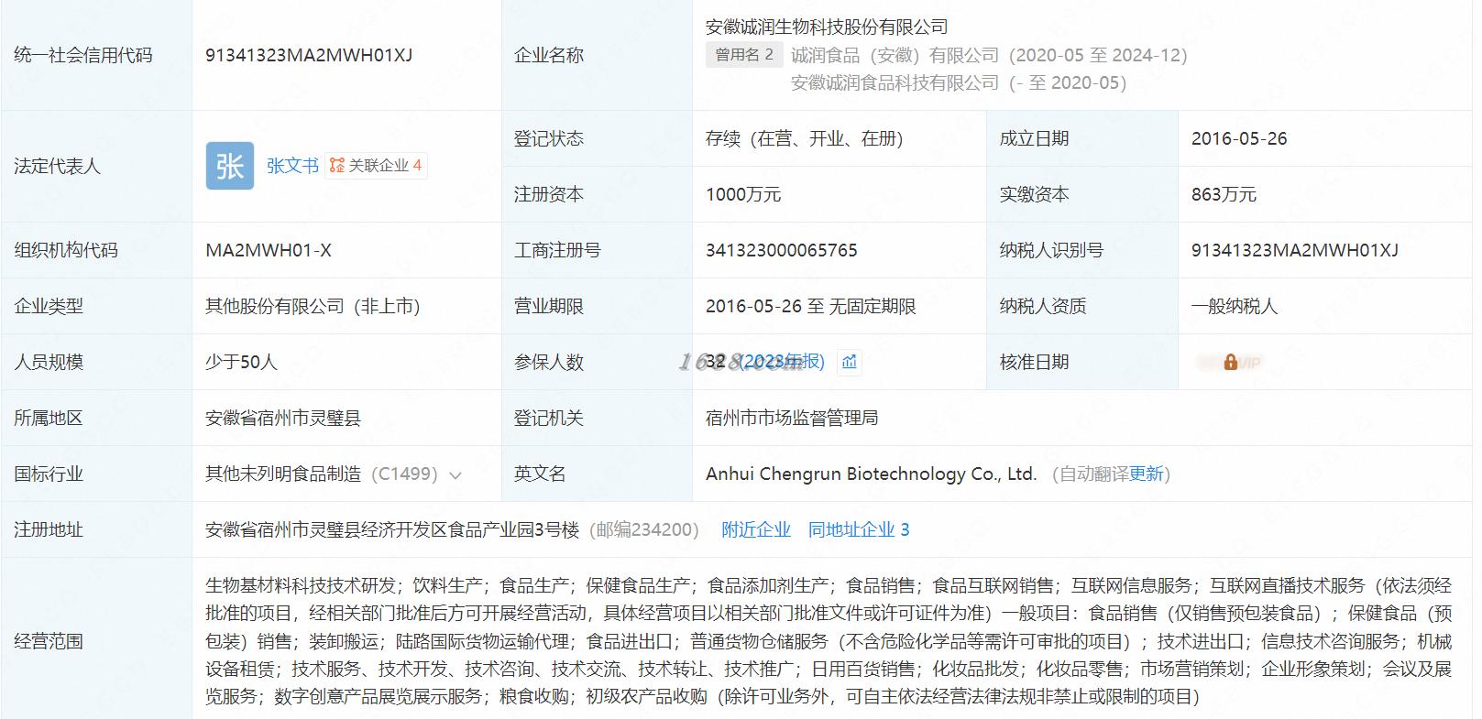
Task: Open the 参保人数 trend chart icon
Action: (850, 362)
